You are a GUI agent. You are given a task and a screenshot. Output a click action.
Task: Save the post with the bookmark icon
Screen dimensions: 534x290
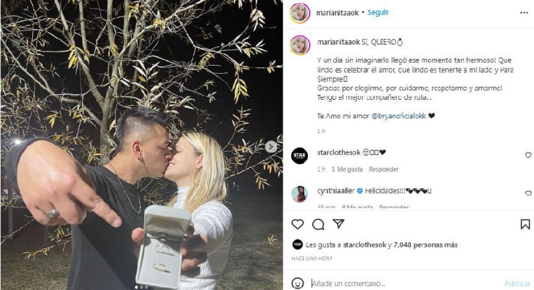[x=525, y=224]
